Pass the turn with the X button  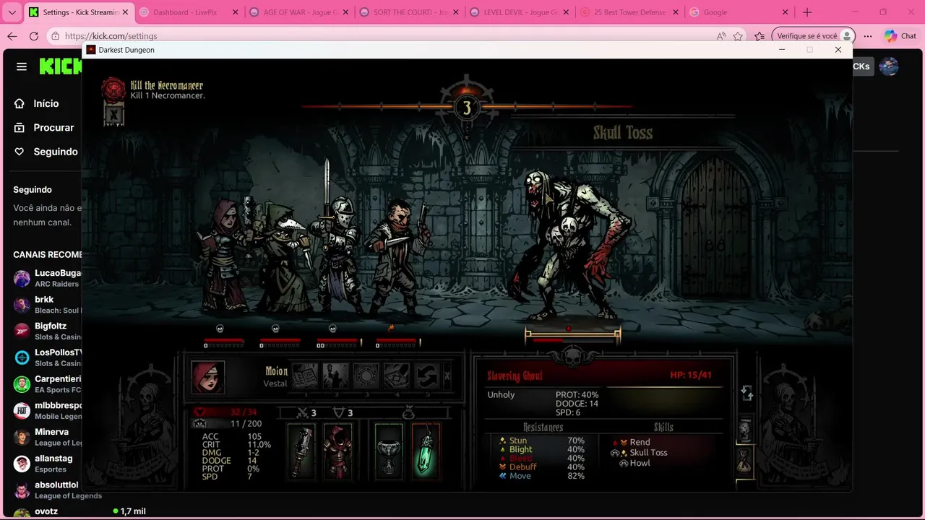447,376
